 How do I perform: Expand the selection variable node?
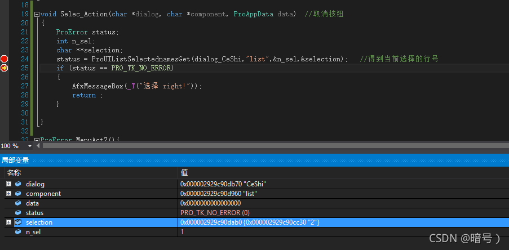point(8,222)
